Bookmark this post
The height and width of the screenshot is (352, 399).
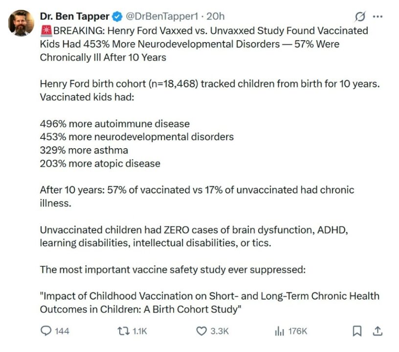[357, 331]
